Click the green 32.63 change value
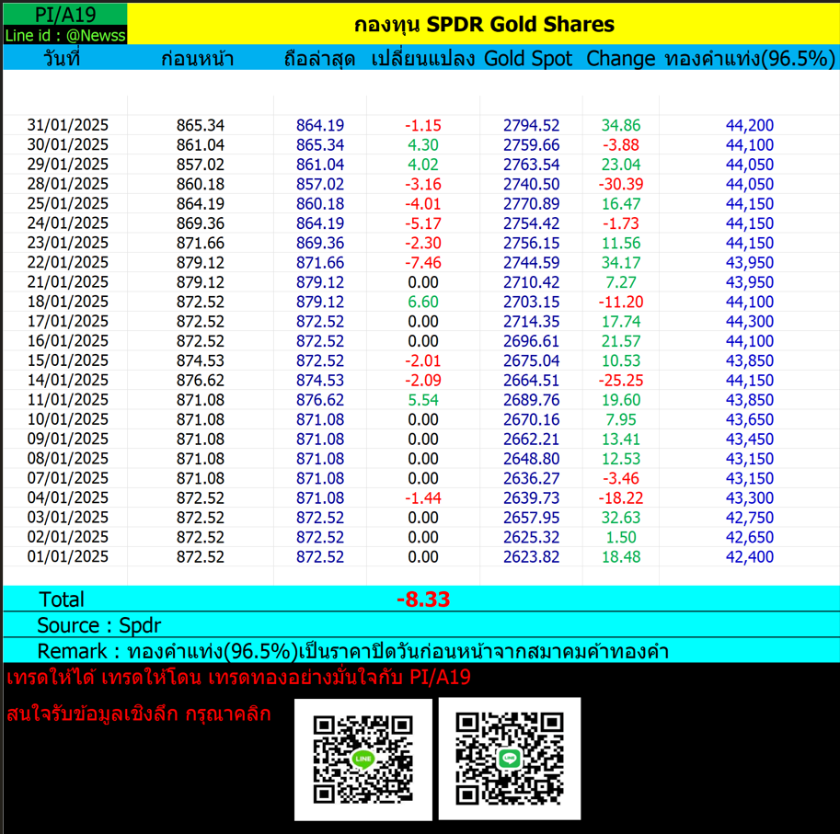This screenshot has height=834, width=840. (621, 518)
